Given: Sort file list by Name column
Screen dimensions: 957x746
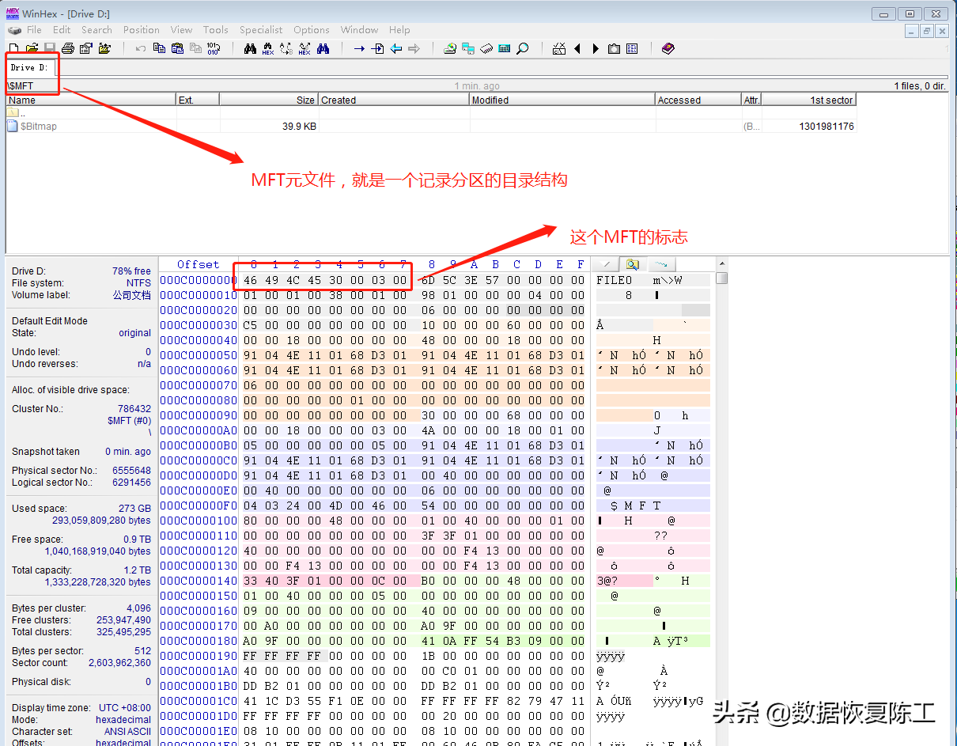Looking at the screenshot, I should tap(91, 100).
